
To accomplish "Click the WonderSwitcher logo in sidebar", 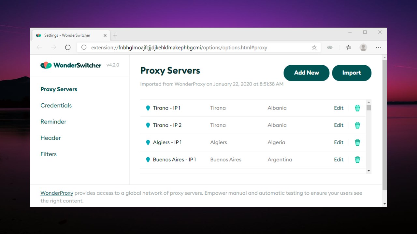I will pos(71,65).
